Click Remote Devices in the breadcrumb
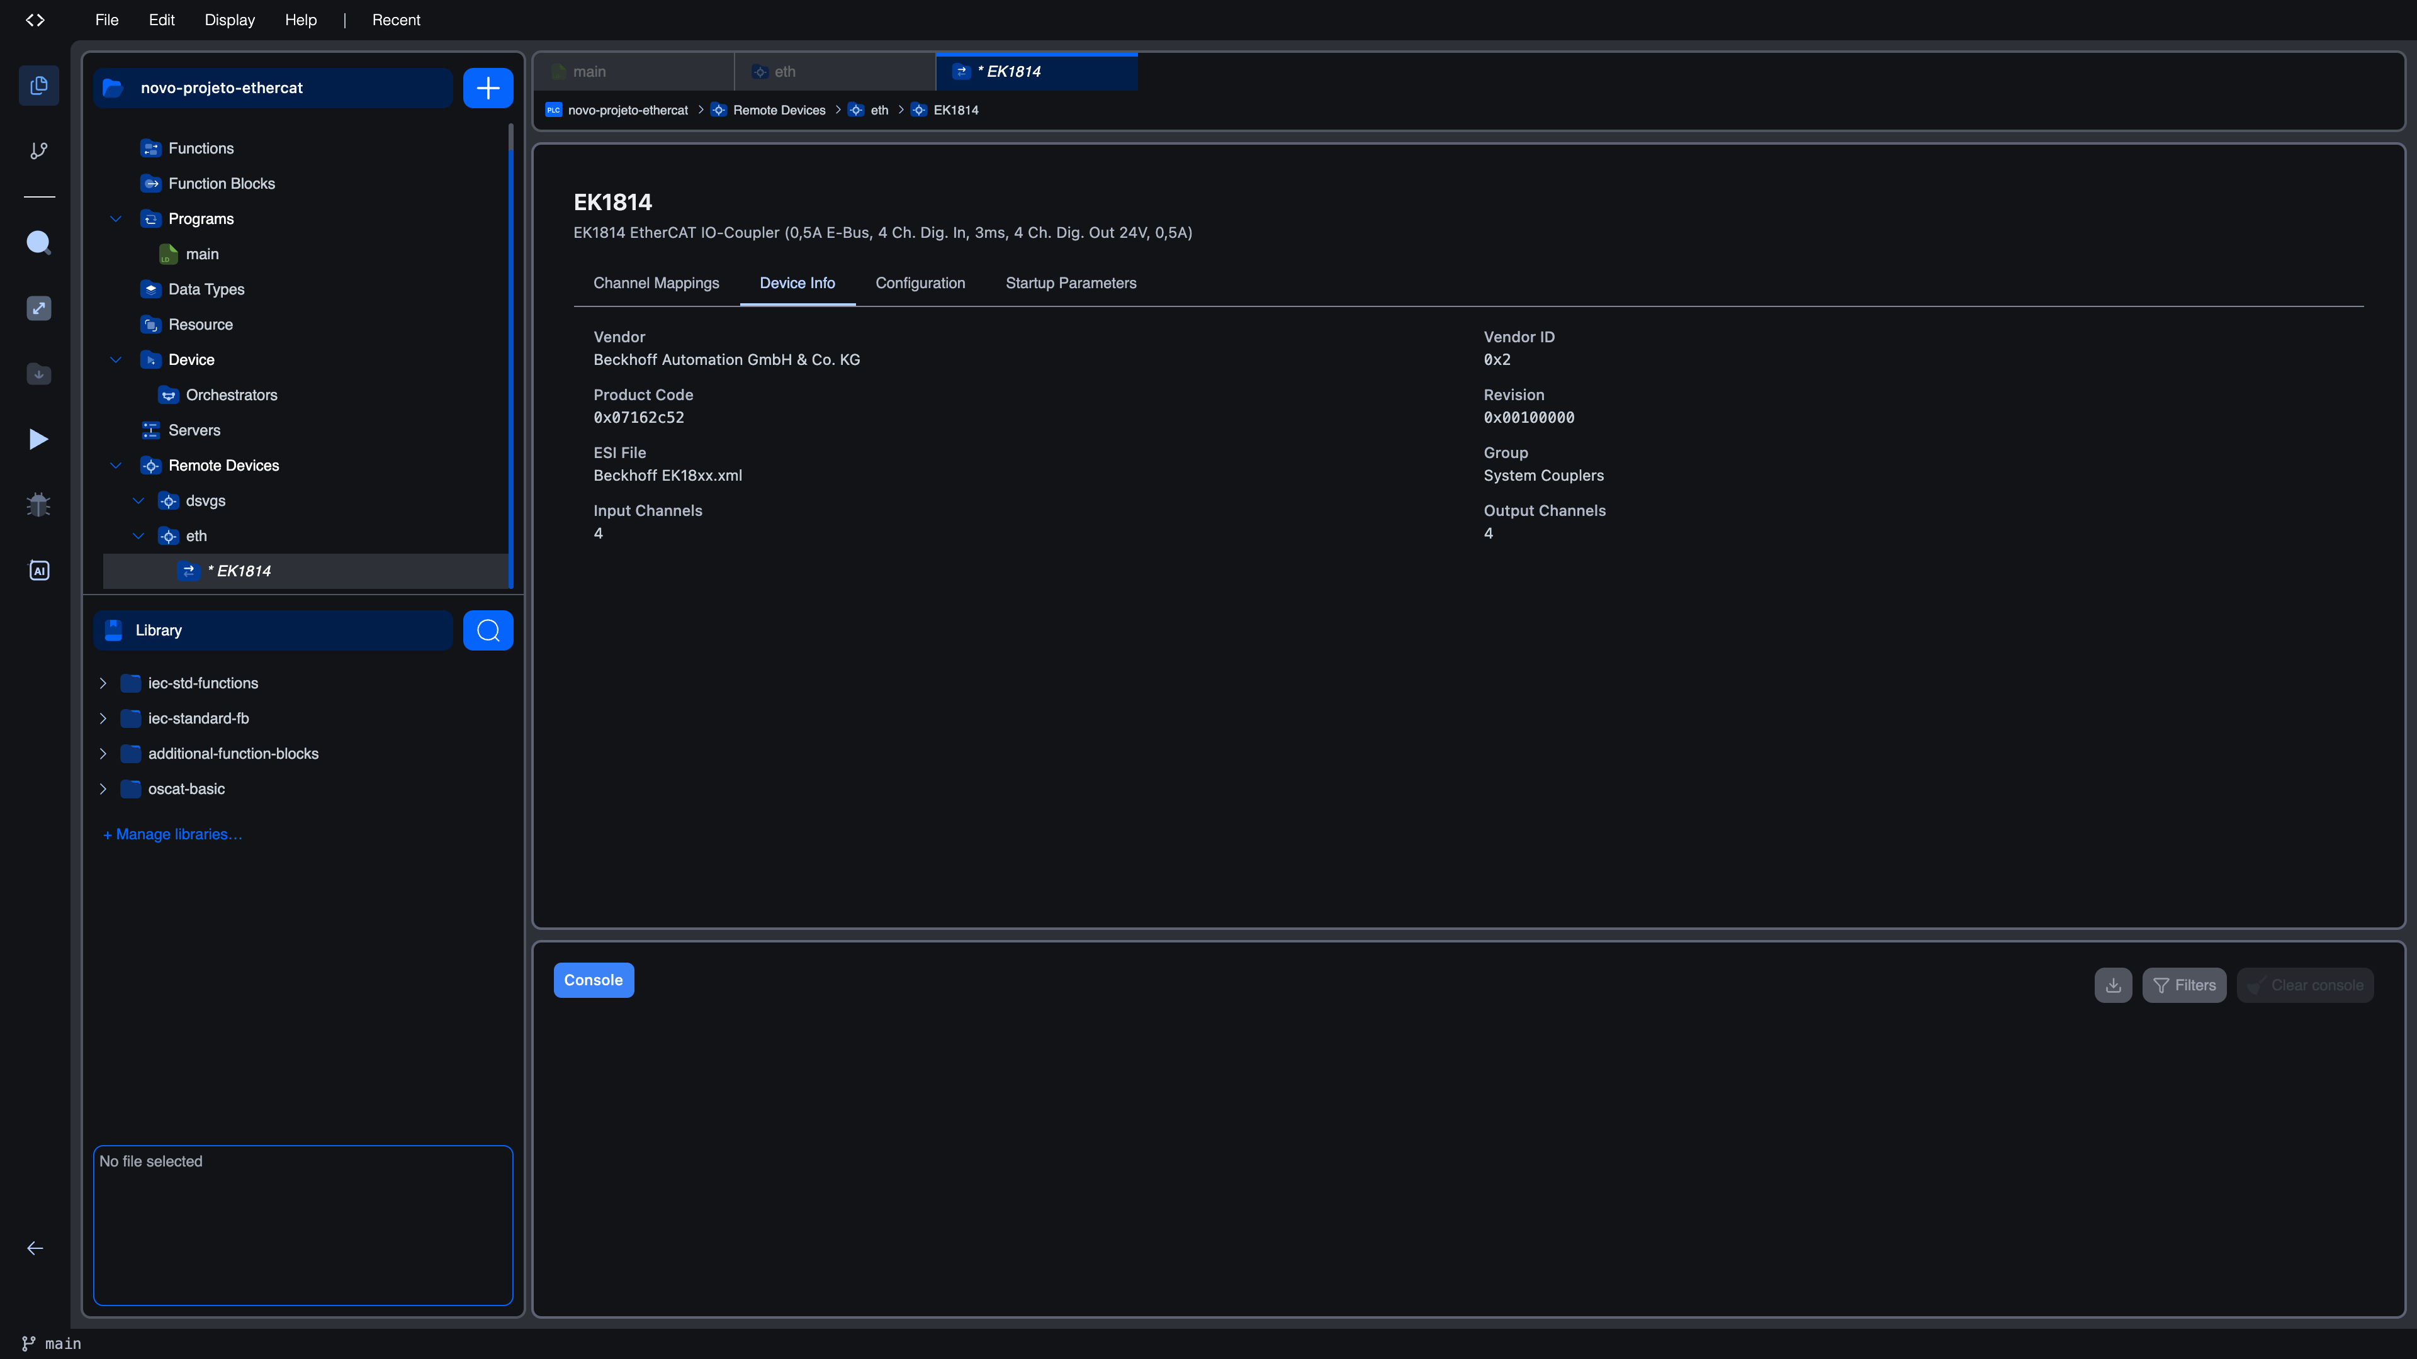2417x1359 pixels. [x=779, y=111]
